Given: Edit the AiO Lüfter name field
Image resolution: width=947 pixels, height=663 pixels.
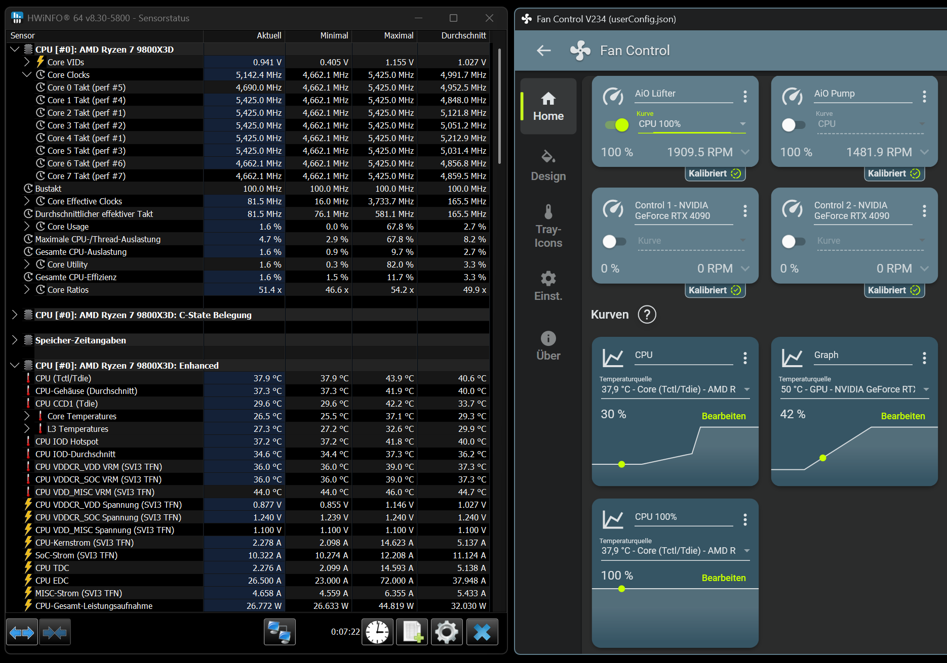Looking at the screenshot, I should 684,94.
